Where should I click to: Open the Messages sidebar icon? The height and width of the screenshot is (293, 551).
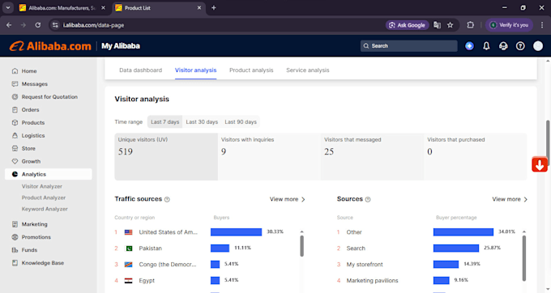point(15,84)
